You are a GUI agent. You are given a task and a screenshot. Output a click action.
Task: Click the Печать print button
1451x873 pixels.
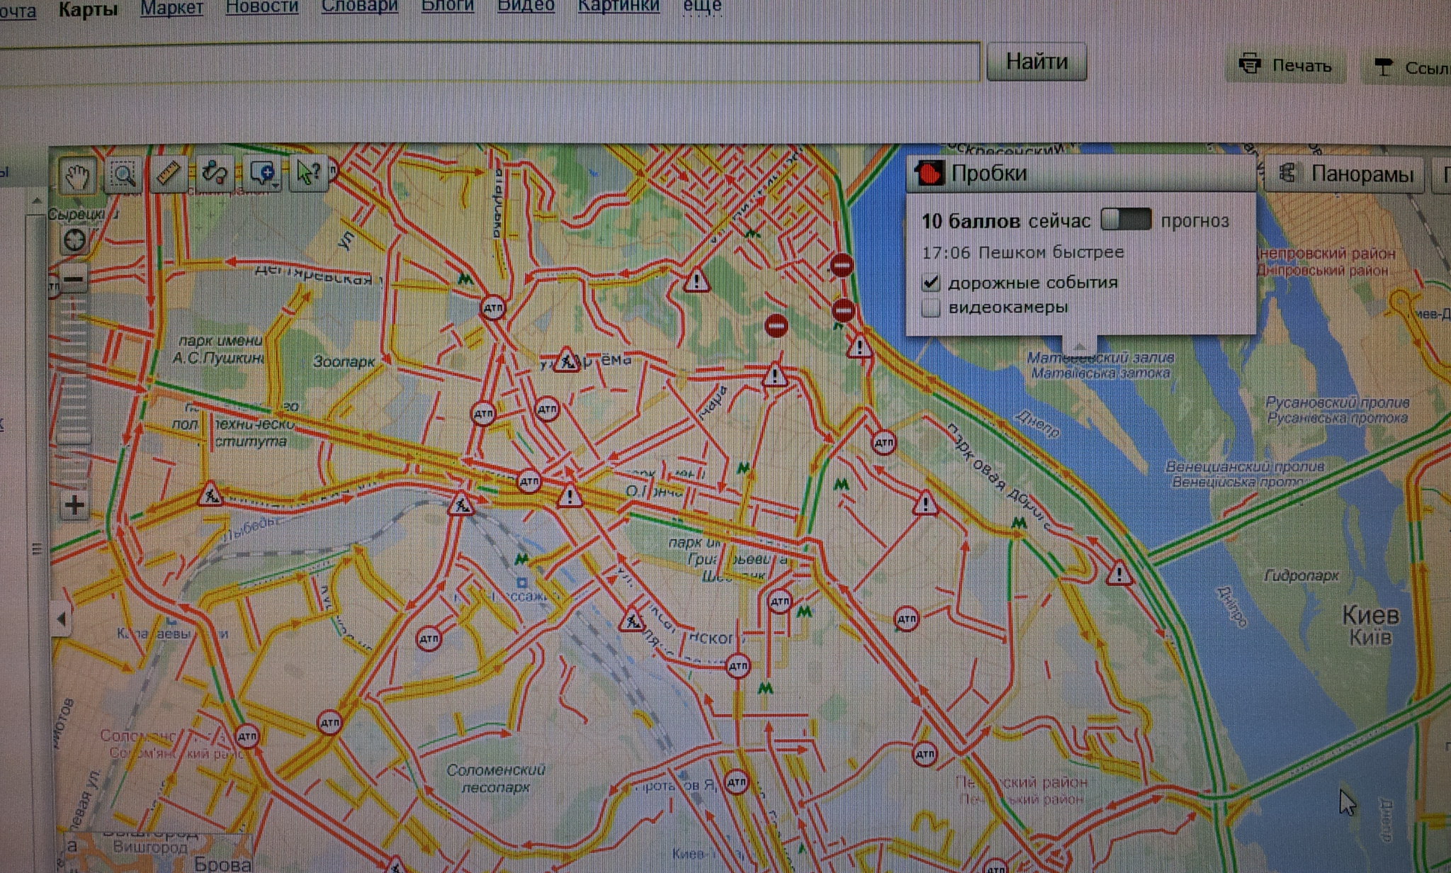(x=1286, y=66)
